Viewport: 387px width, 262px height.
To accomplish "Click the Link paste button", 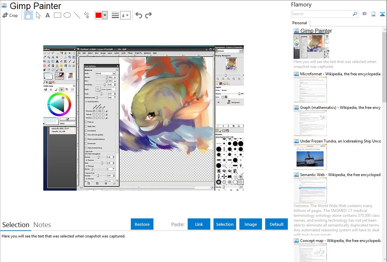I will [x=199, y=224].
